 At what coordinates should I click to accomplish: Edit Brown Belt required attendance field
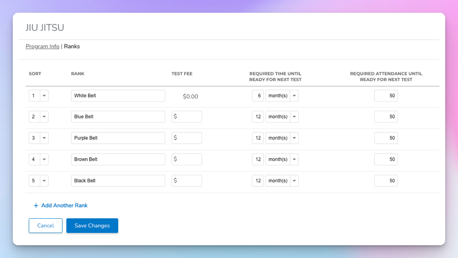386,159
